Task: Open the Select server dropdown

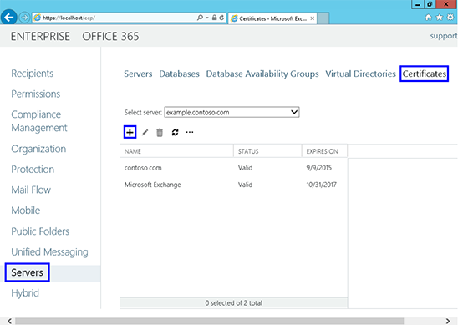Action: tap(232, 112)
